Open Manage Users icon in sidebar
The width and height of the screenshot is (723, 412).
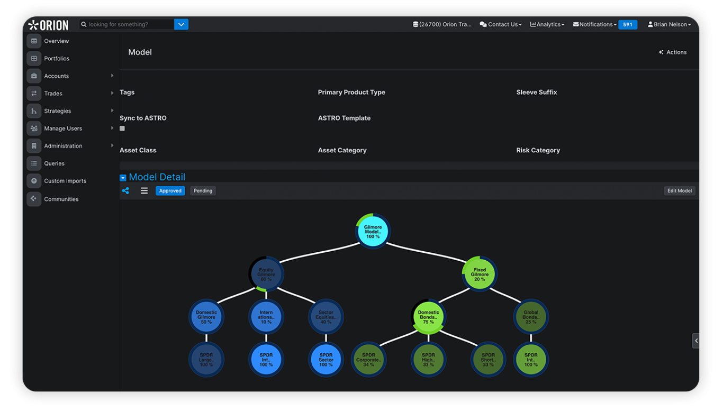pos(34,129)
